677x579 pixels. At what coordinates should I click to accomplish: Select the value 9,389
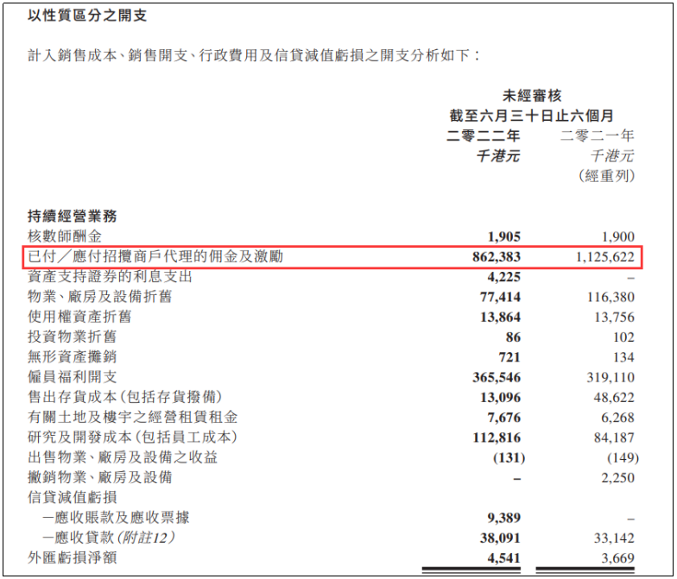pyautogui.click(x=504, y=518)
